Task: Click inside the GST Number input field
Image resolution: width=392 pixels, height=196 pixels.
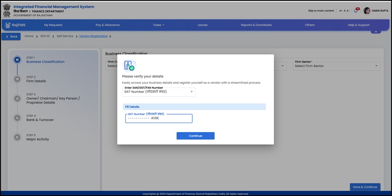Action: (159, 118)
